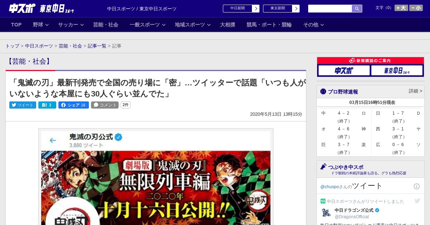The height and width of the screenshot is (225, 430).
Task: Click breadcrumb link トップ
Action: pos(13,46)
